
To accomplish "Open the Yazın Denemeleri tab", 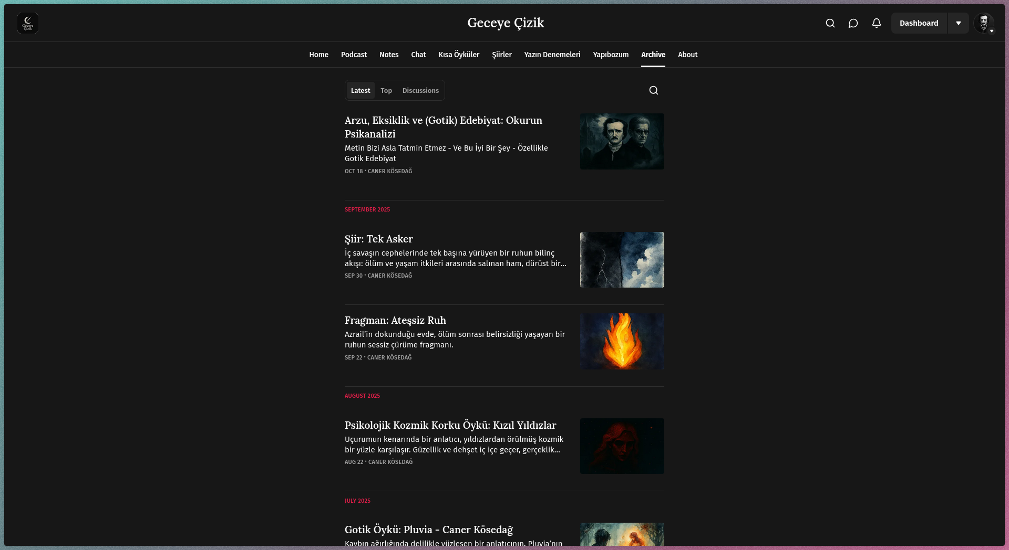I will pyautogui.click(x=552, y=55).
